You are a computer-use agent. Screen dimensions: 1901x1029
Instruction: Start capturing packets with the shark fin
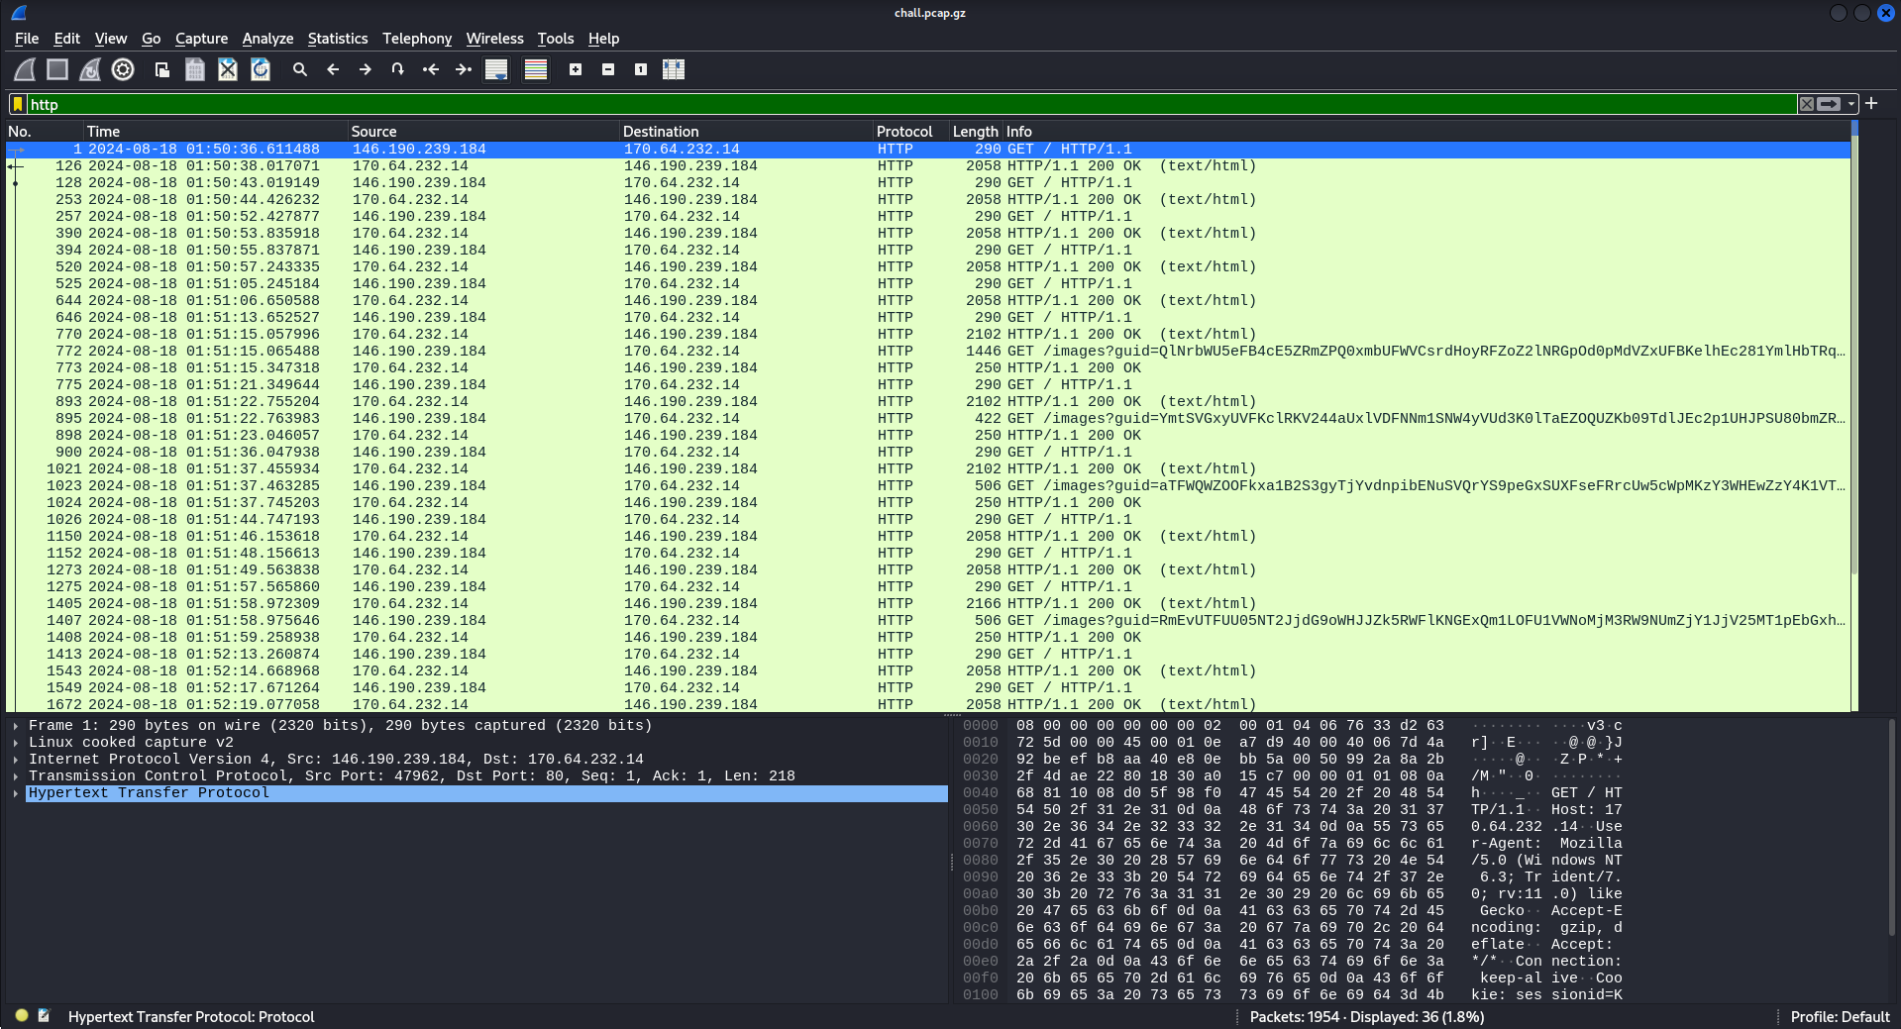25,69
